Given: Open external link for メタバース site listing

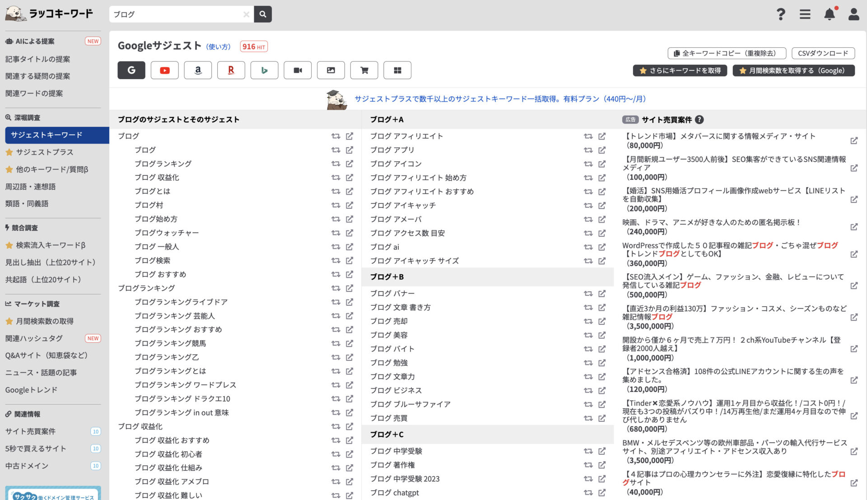Looking at the screenshot, I should [x=854, y=141].
